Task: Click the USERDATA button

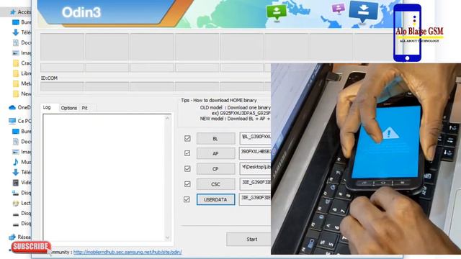Action: point(215,199)
